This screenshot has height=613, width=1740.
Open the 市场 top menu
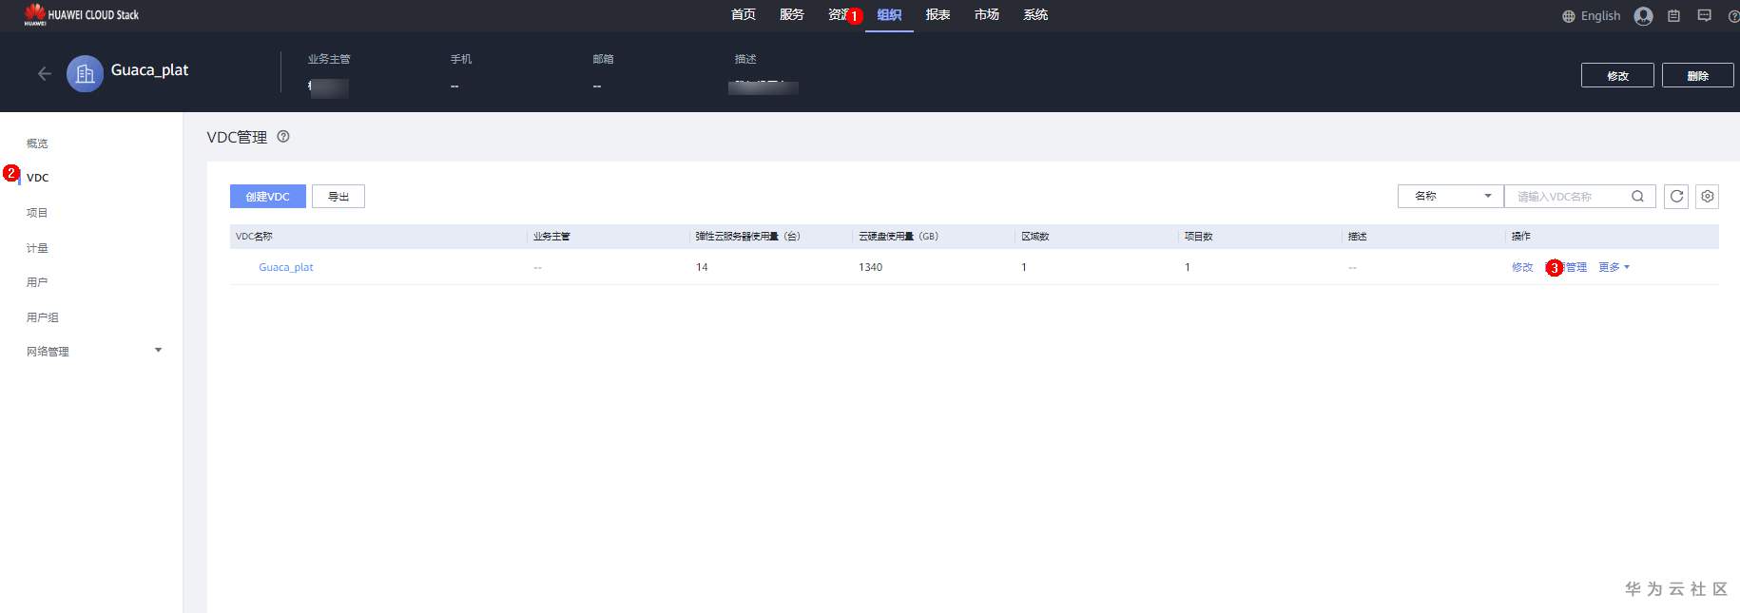pyautogui.click(x=987, y=14)
